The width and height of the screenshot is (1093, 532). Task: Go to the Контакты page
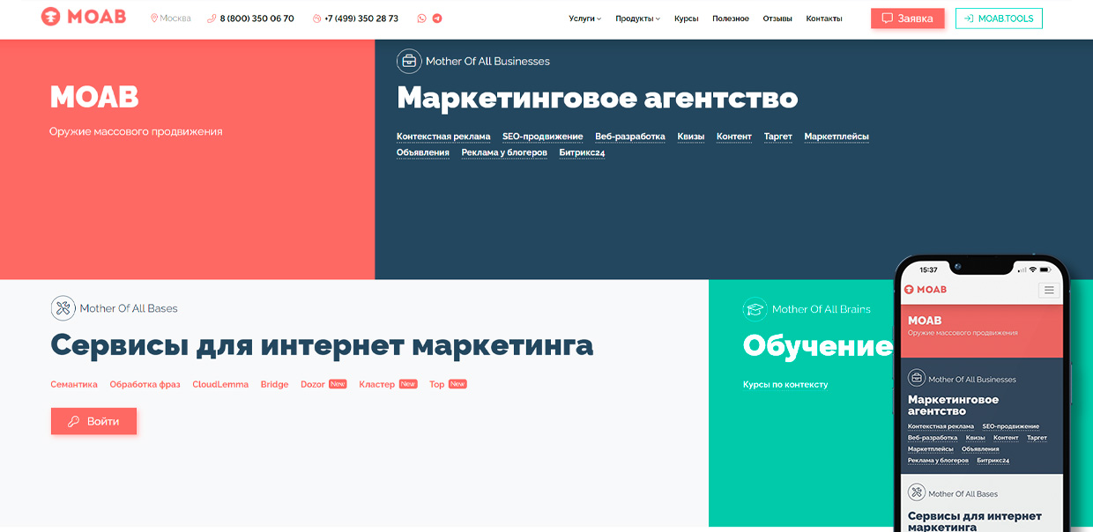tap(824, 18)
